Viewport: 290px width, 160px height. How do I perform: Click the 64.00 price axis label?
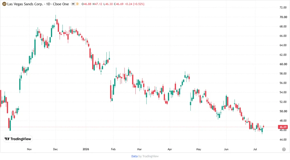pos(283,45)
